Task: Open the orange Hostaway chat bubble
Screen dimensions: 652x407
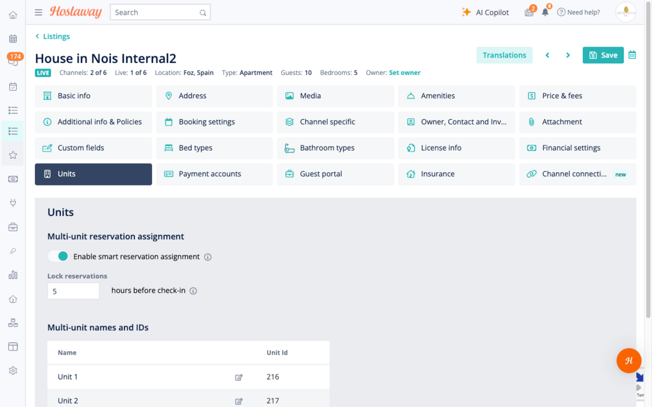Action: 629,360
